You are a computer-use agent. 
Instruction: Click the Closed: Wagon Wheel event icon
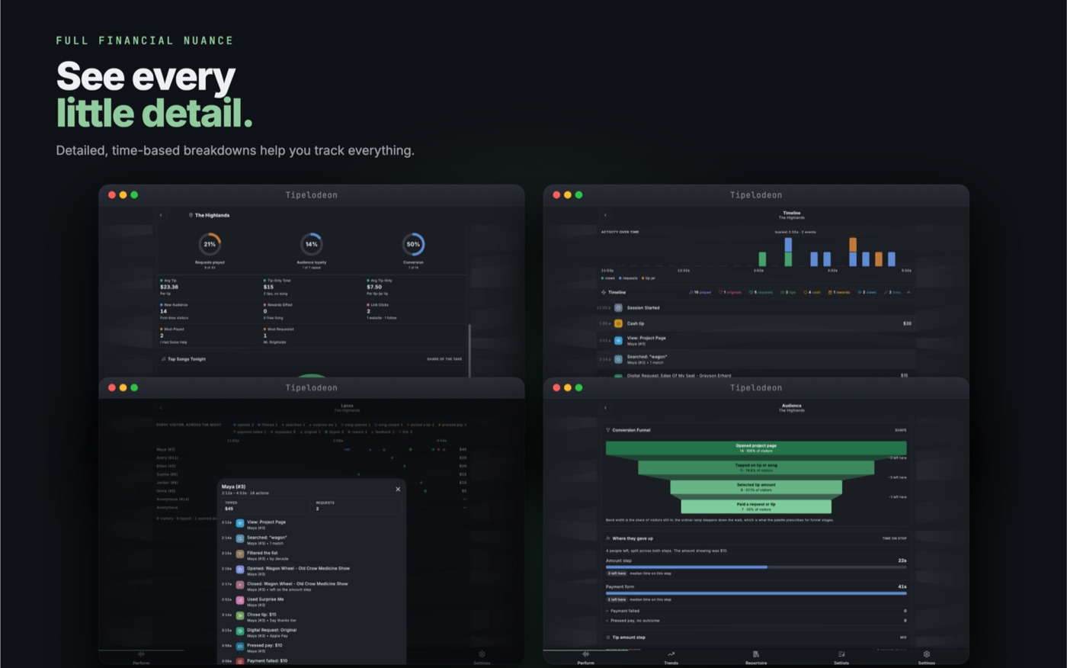point(239,585)
